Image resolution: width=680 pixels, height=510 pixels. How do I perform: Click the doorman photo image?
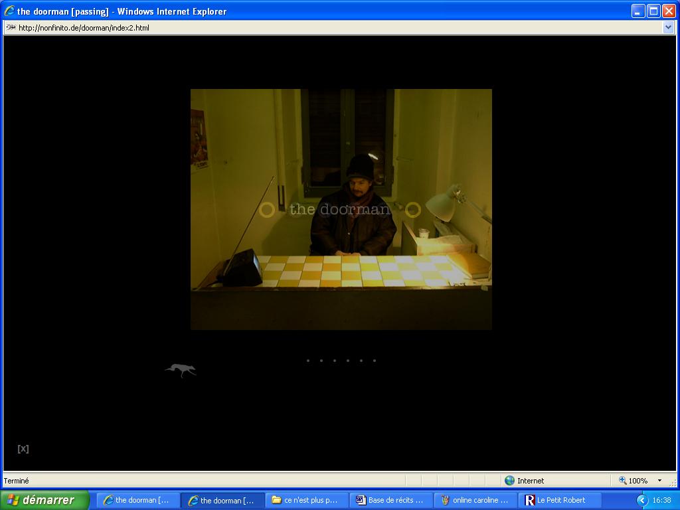pyautogui.click(x=341, y=209)
